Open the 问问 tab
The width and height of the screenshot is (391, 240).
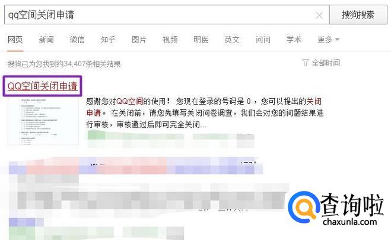(x=263, y=40)
